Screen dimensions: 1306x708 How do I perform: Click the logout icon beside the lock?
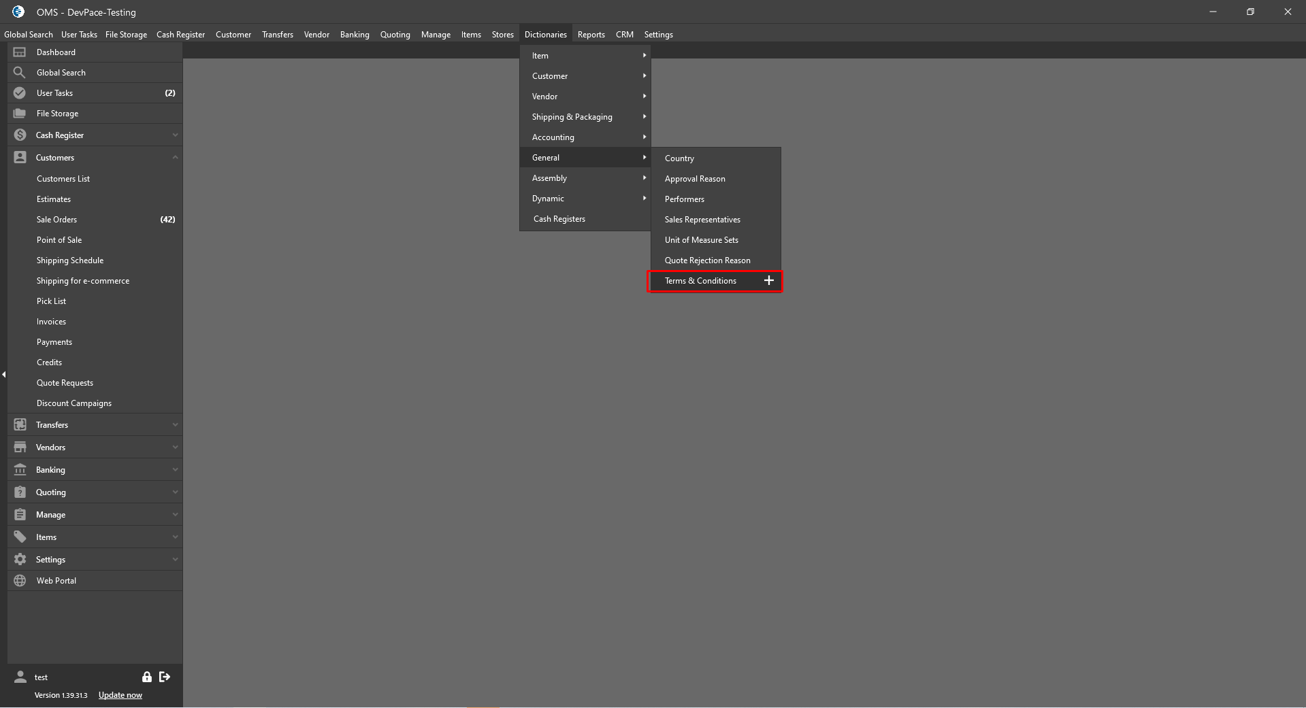pyautogui.click(x=165, y=677)
